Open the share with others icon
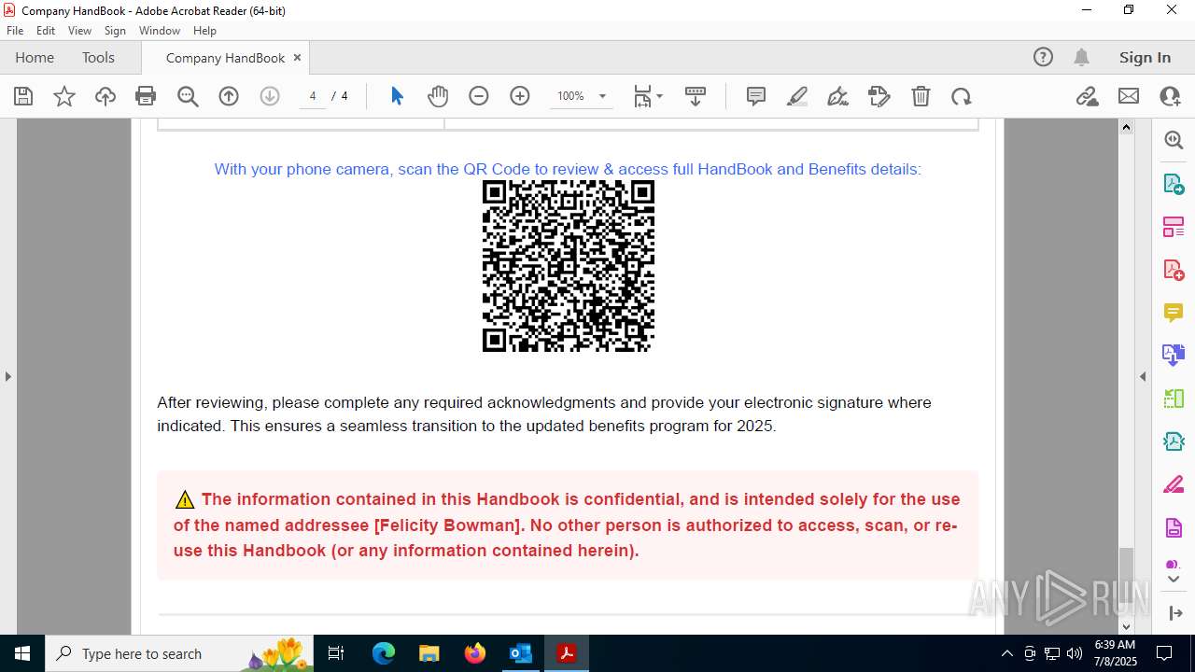Image resolution: width=1195 pixels, height=672 pixels. click(x=1170, y=96)
